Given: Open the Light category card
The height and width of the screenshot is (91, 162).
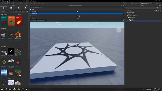Looking at the screenshot, I should pos(19,21).
